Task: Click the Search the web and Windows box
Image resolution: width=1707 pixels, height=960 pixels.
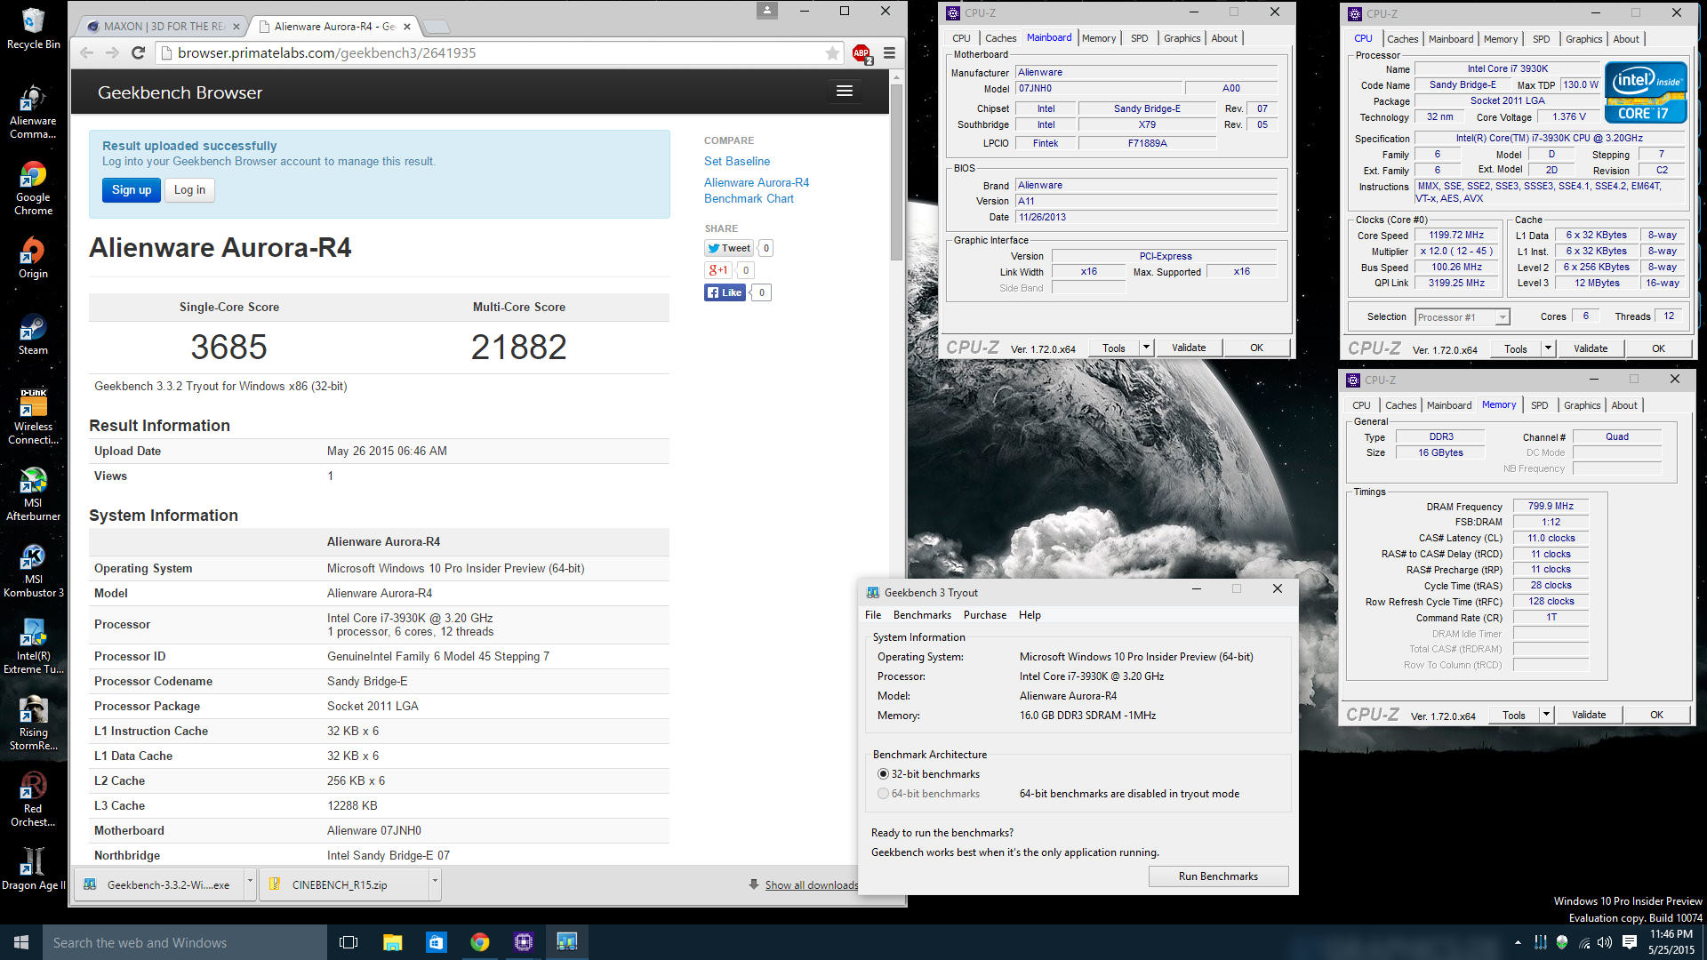Action: pyautogui.click(x=185, y=942)
